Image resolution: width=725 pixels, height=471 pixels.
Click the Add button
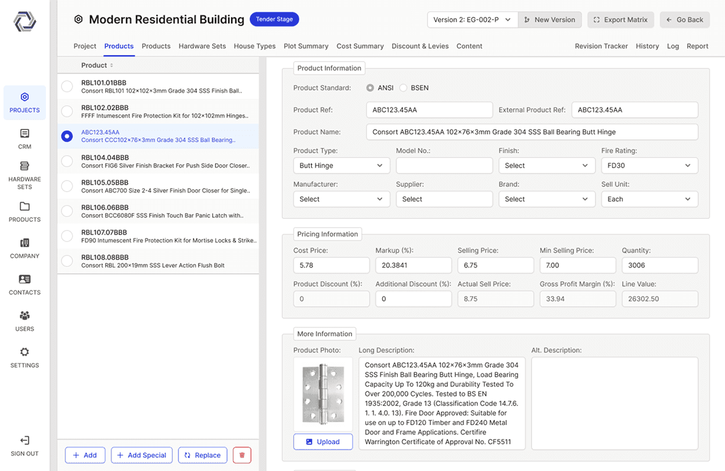tap(85, 455)
